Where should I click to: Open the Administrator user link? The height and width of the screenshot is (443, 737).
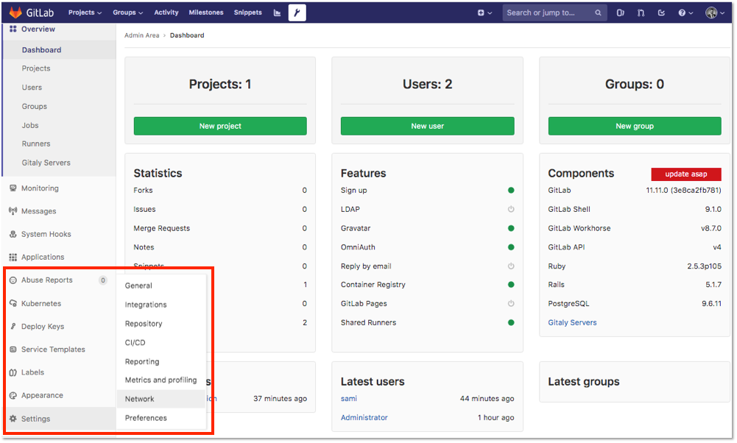point(364,417)
